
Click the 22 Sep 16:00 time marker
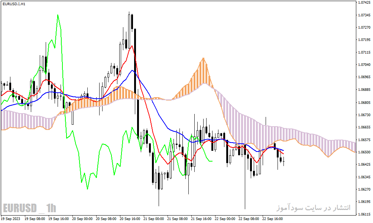272,219
